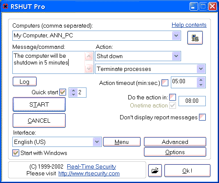Toggle the Onetime action checkbox
Screen dimensions: 219x183
tap(173, 105)
